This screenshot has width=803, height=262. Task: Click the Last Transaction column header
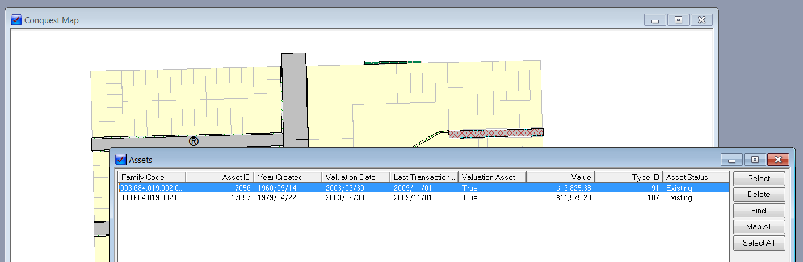424,177
